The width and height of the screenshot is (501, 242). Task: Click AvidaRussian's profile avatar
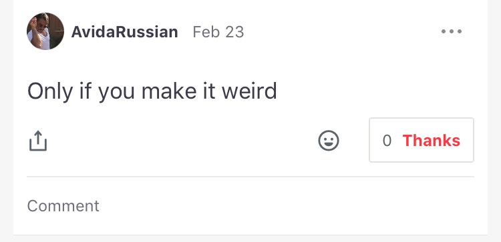[x=45, y=31]
